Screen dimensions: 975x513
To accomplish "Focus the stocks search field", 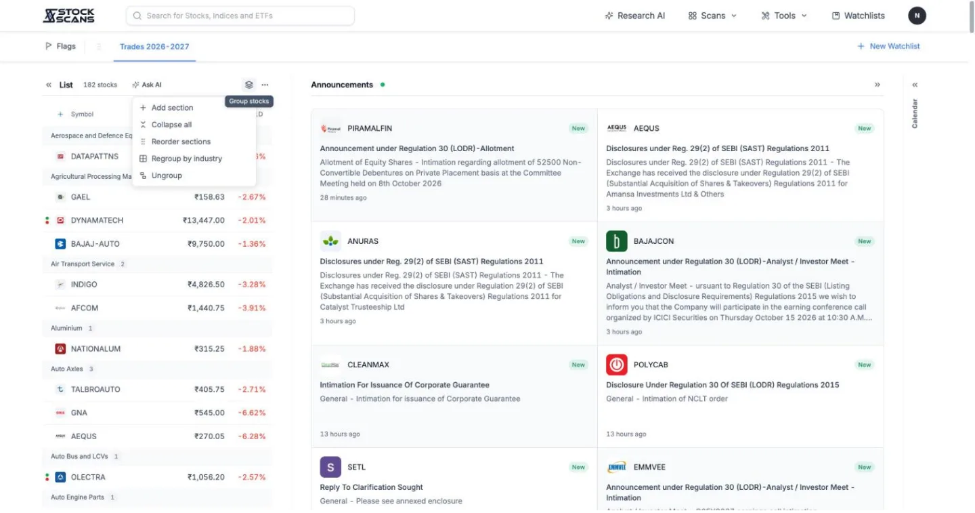I will point(240,16).
